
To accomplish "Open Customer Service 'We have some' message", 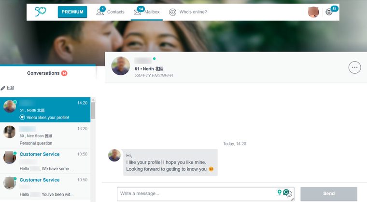I will pyautogui.click(x=45, y=161).
